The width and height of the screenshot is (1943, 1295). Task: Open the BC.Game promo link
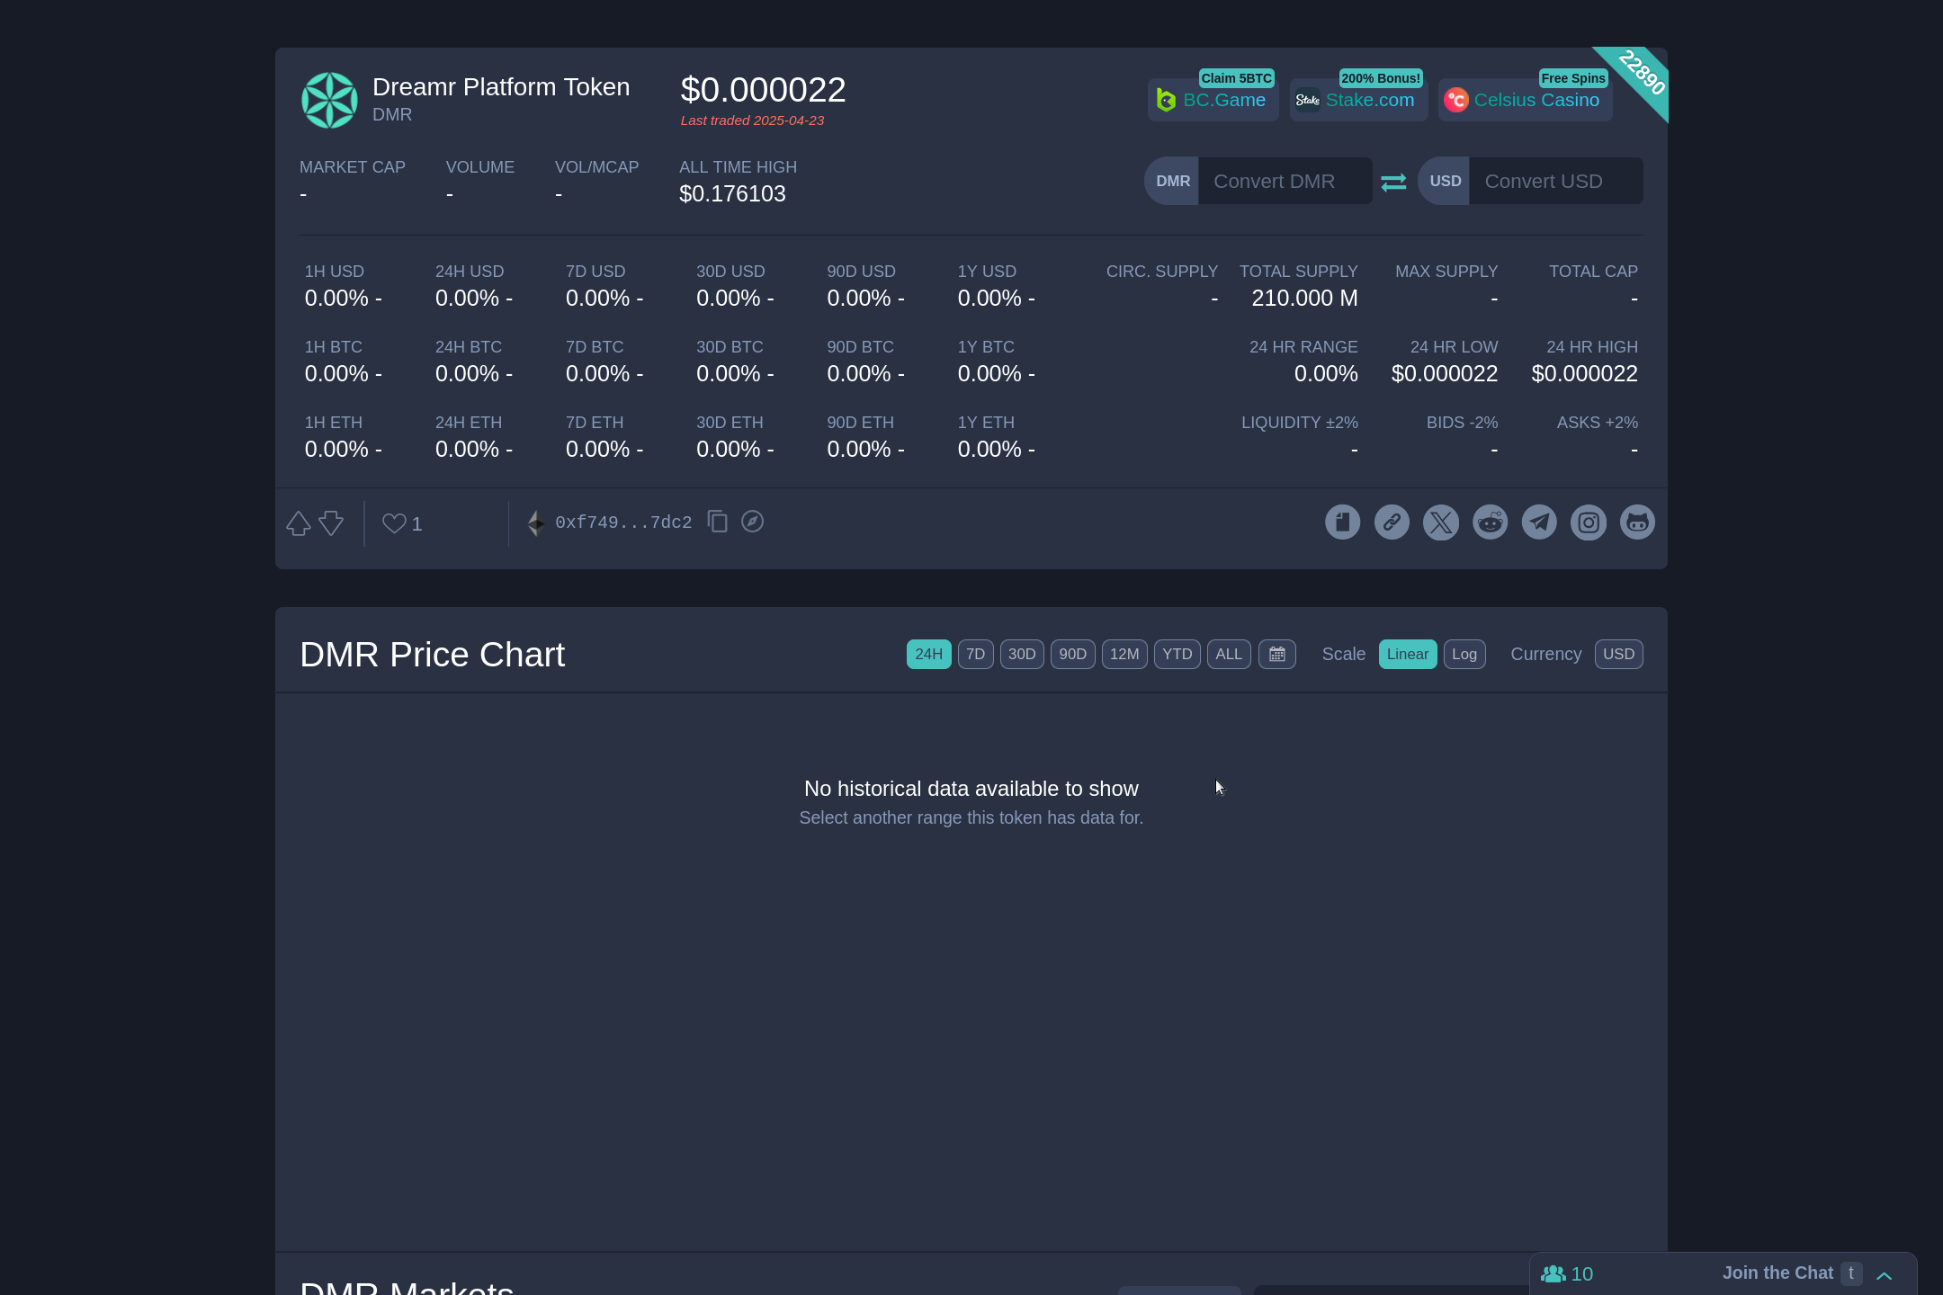(1213, 100)
